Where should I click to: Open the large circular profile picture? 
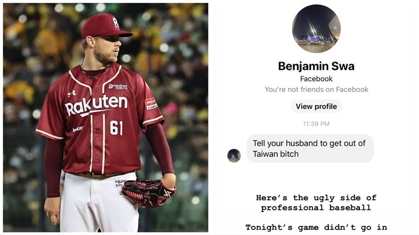[316, 29]
